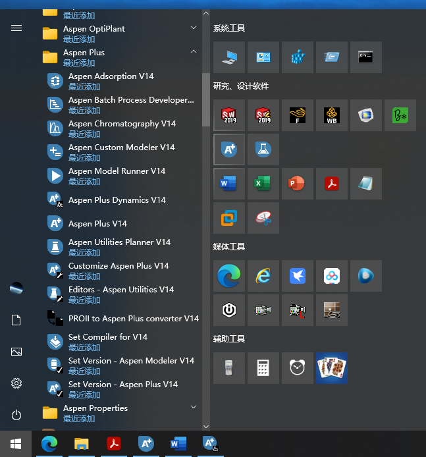The image size is (426, 457).
Task: Open the Excel tile
Action: coord(263,184)
